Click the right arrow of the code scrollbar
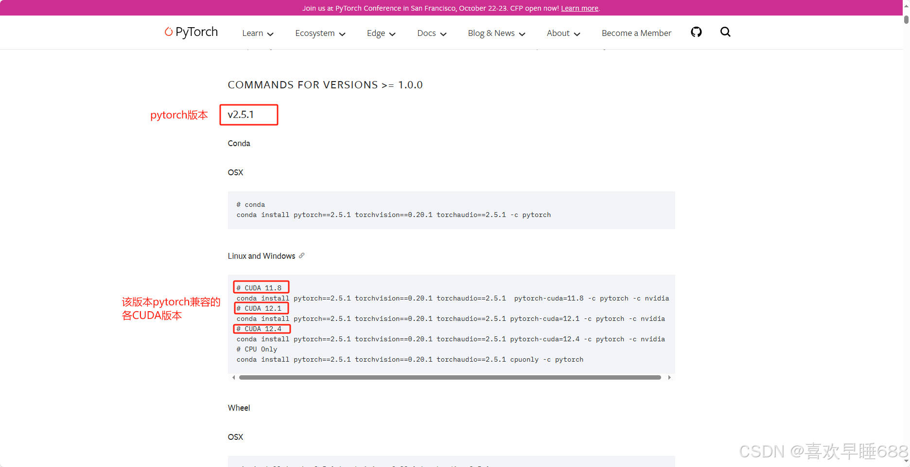Viewport: 910px width, 467px height. pos(669,377)
